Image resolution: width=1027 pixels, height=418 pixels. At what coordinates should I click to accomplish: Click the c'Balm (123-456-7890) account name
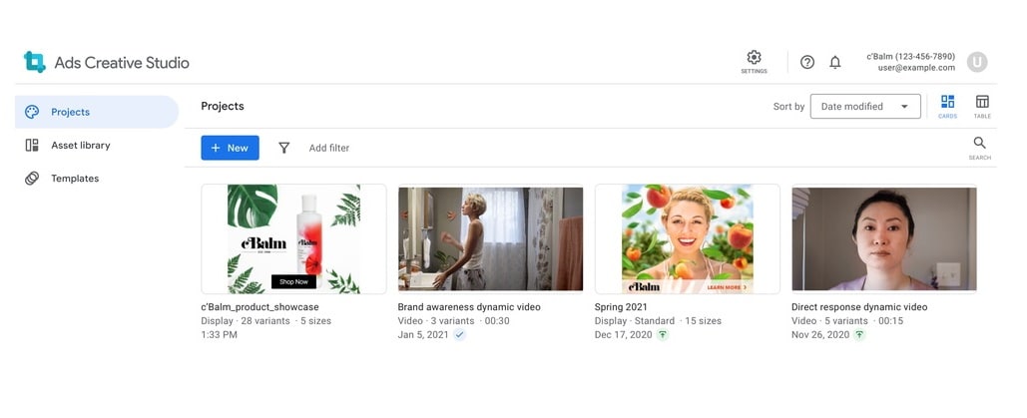click(910, 56)
